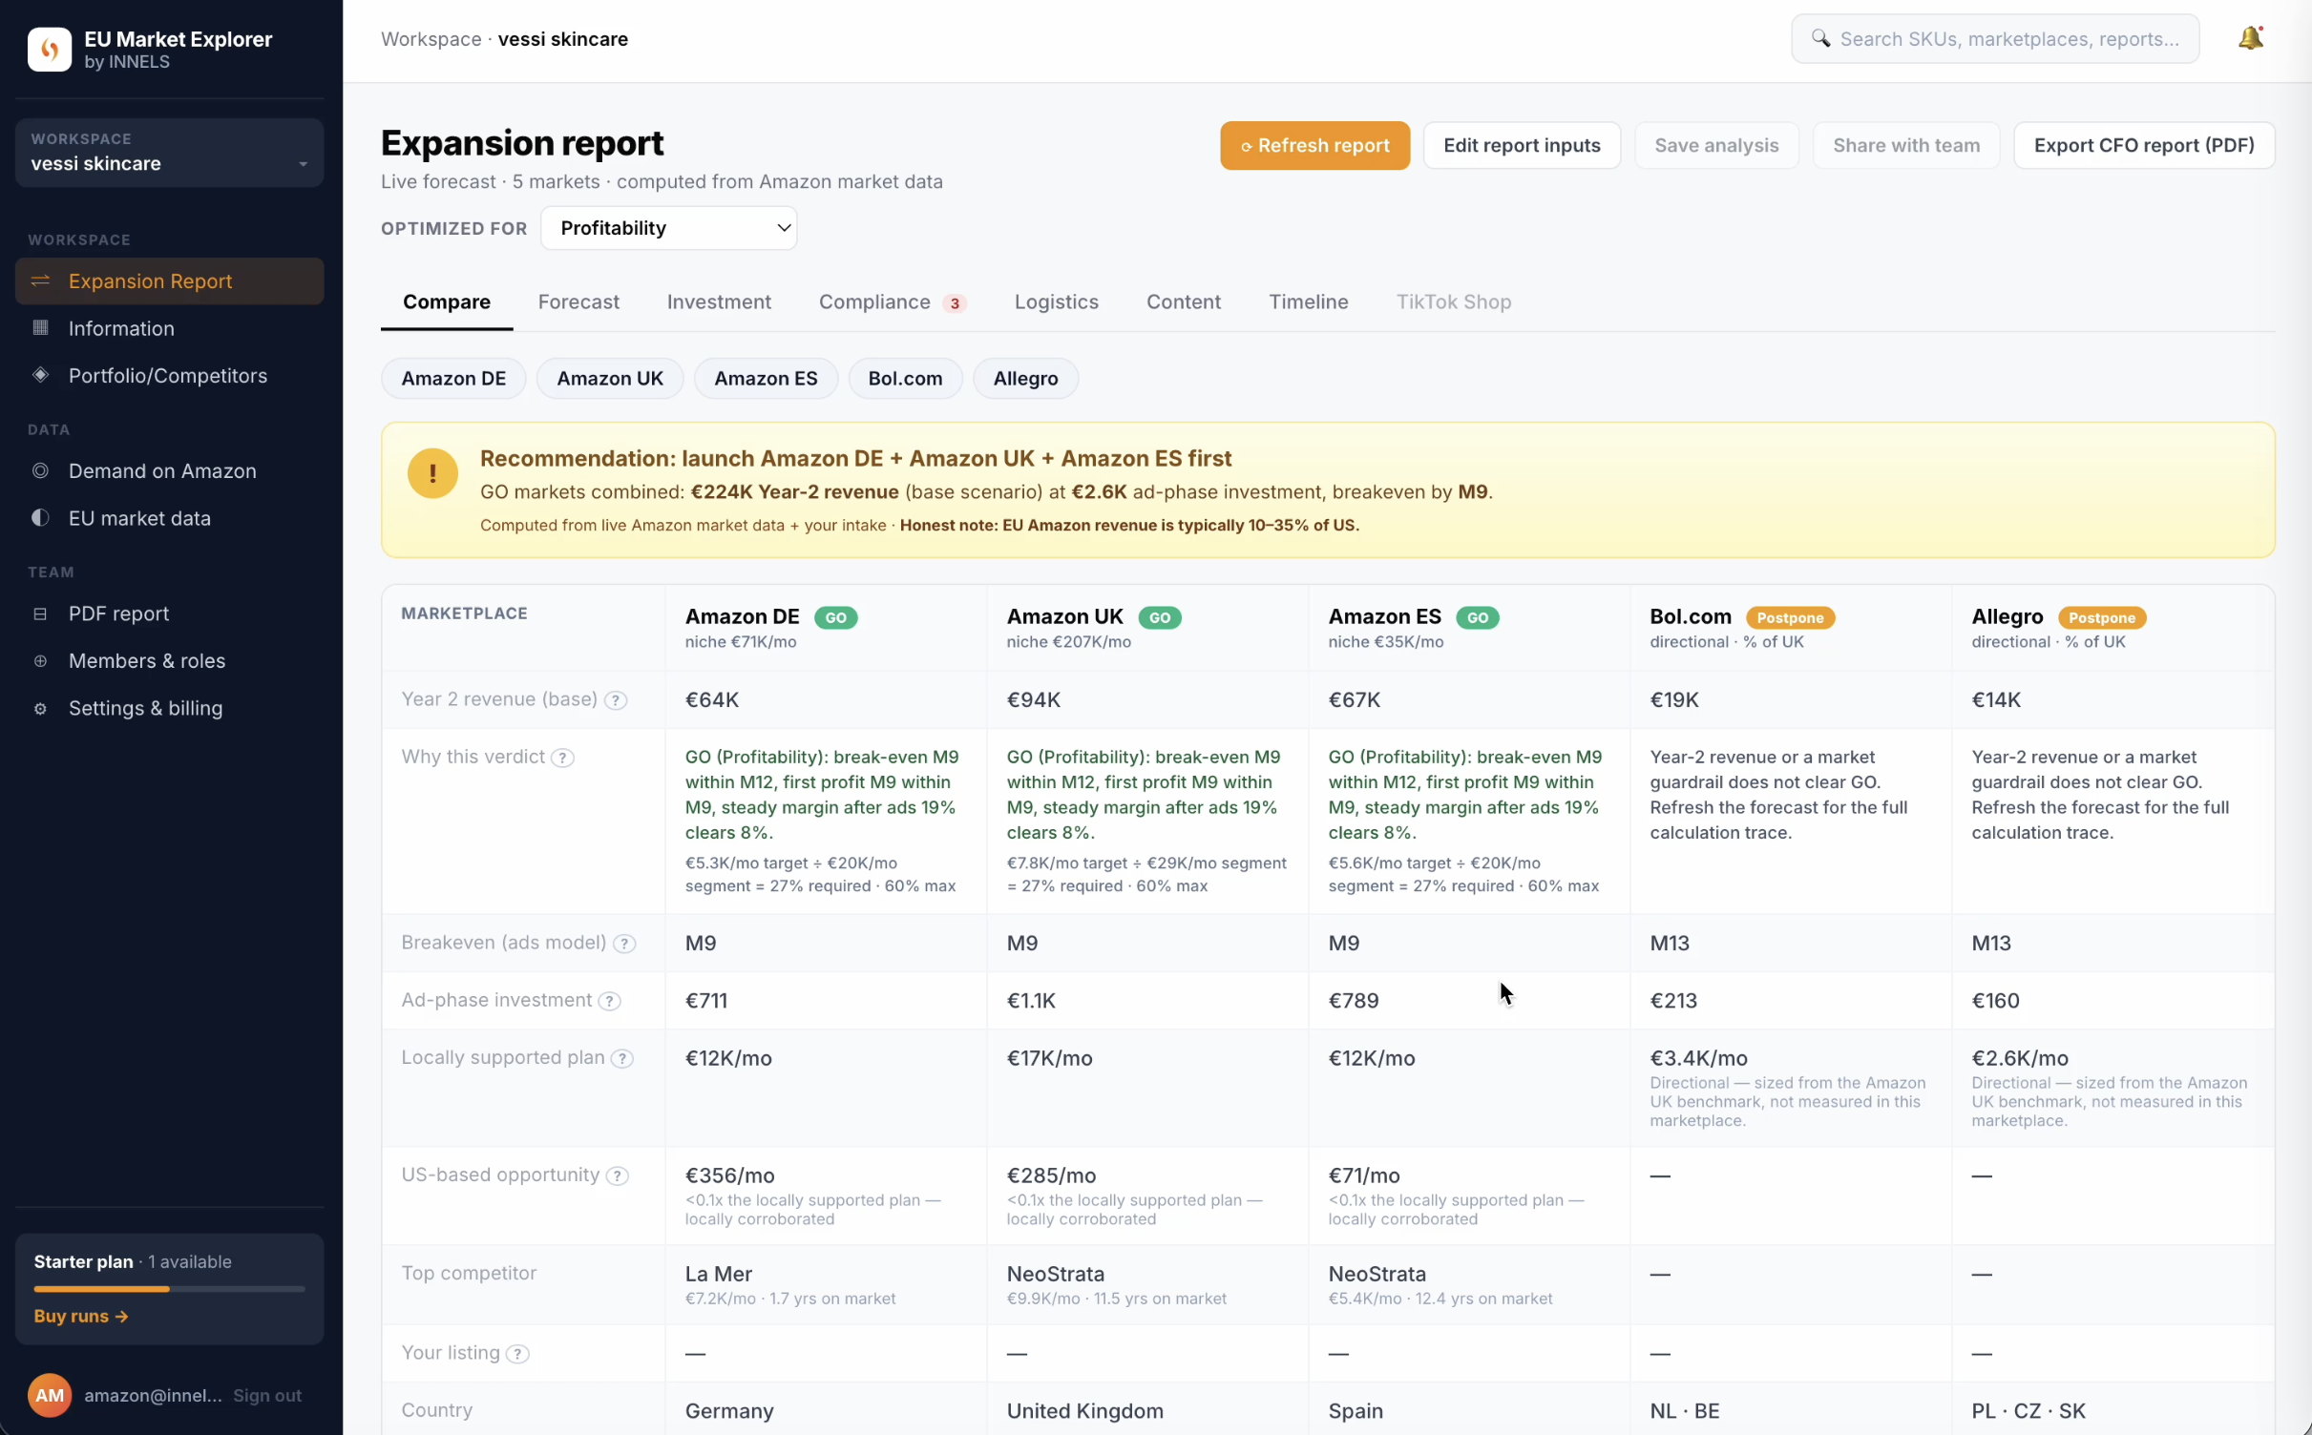2312x1435 pixels.
Task: Click Share with team
Action: point(1906,145)
